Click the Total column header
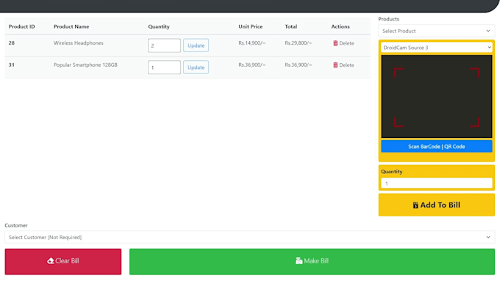Image resolution: width=500 pixels, height=281 pixels. [291, 26]
